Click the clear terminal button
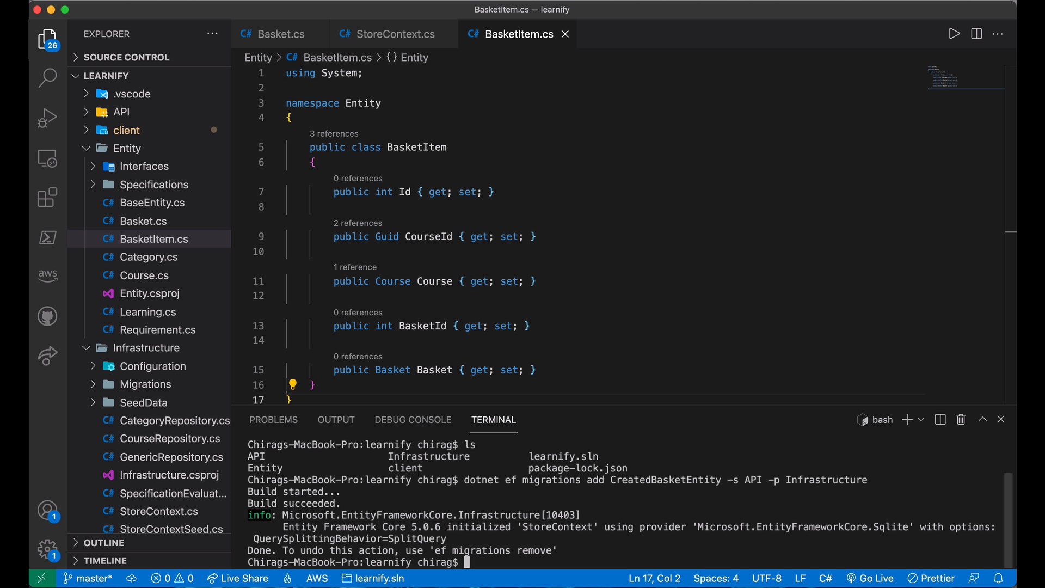This screenshot has width=1045, height=588. (x=960, y=419)
